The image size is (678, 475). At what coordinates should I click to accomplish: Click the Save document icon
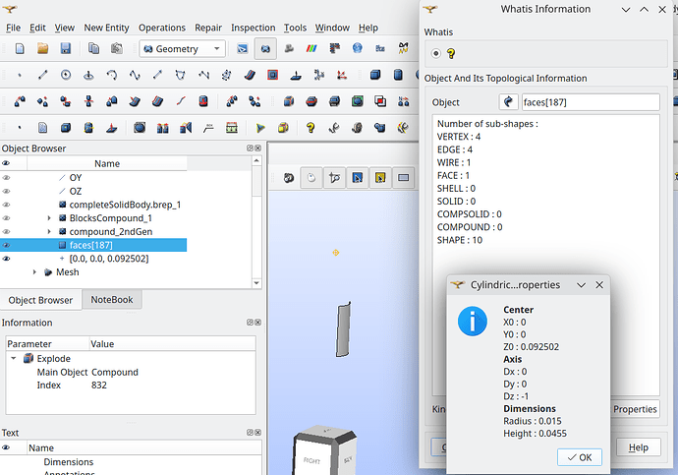65,48
